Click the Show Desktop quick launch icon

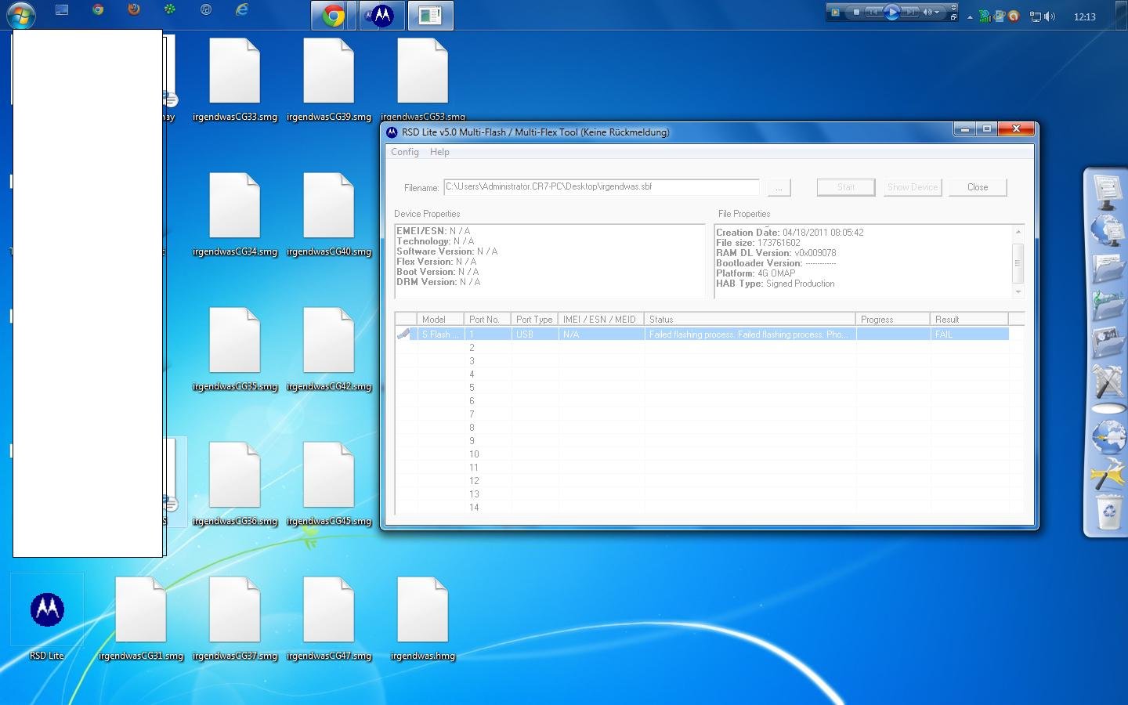pos(62,10)
